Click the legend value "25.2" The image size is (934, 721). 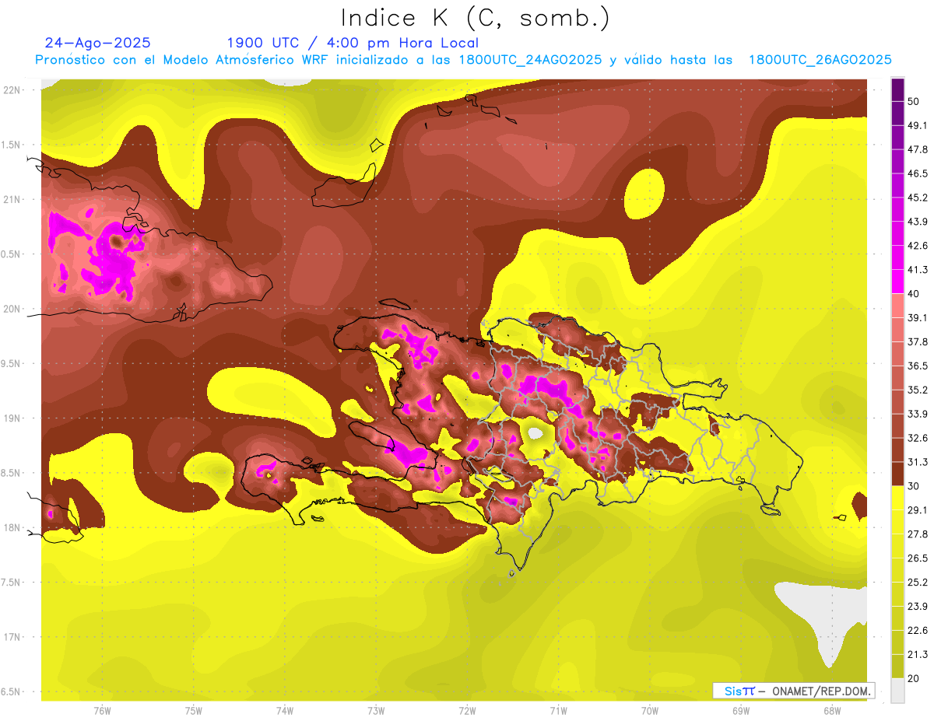click(x=918, y=583)
